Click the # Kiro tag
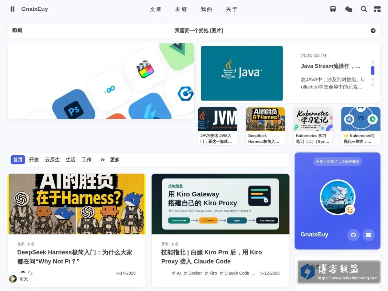The image size is (388, 291). point(211,273)
